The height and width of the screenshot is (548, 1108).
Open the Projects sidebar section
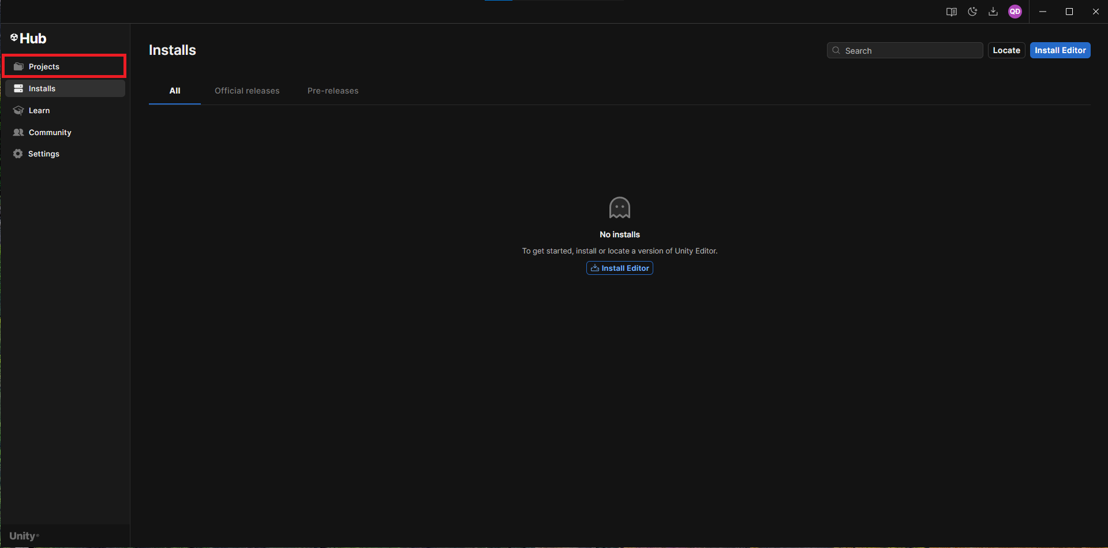point(44,66)
